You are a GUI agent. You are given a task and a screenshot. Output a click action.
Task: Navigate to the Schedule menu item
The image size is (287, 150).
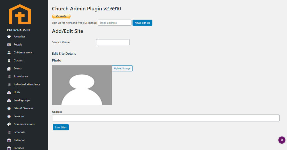(19, 132)
